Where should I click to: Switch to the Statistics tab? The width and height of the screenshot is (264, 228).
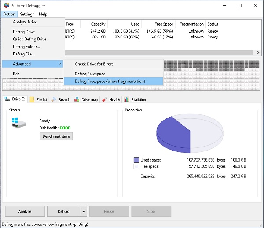[x=135, y=99]
